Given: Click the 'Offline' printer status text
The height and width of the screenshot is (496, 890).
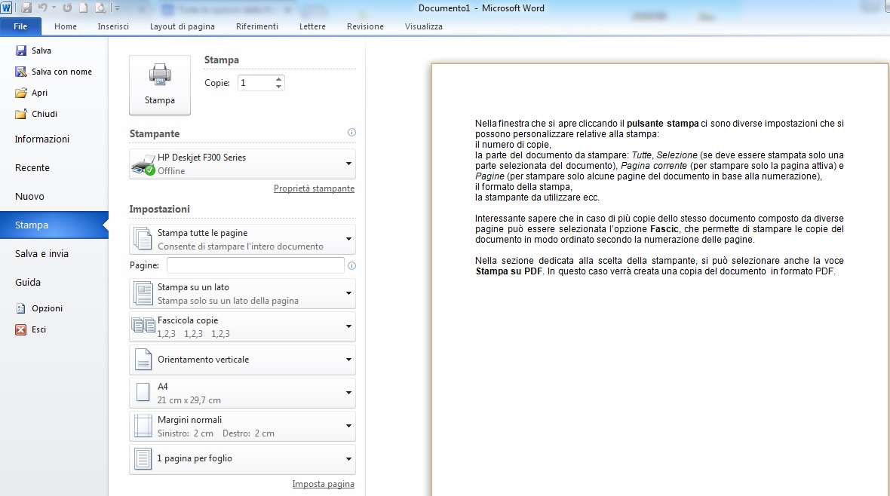Looking at the screenshot, I should coord(171,171).
